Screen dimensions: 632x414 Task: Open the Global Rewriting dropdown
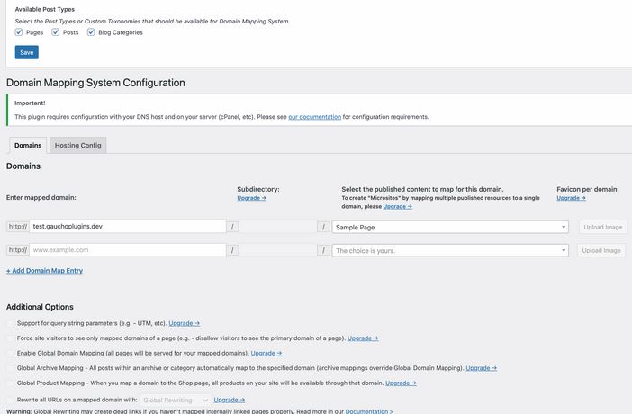click(x=176, y=400)
